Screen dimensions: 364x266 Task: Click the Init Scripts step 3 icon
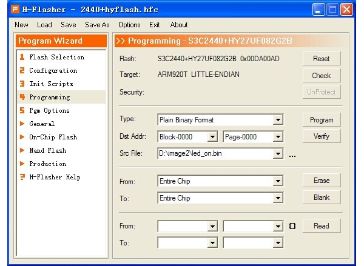pyautogui.click(x=22, y=84)
